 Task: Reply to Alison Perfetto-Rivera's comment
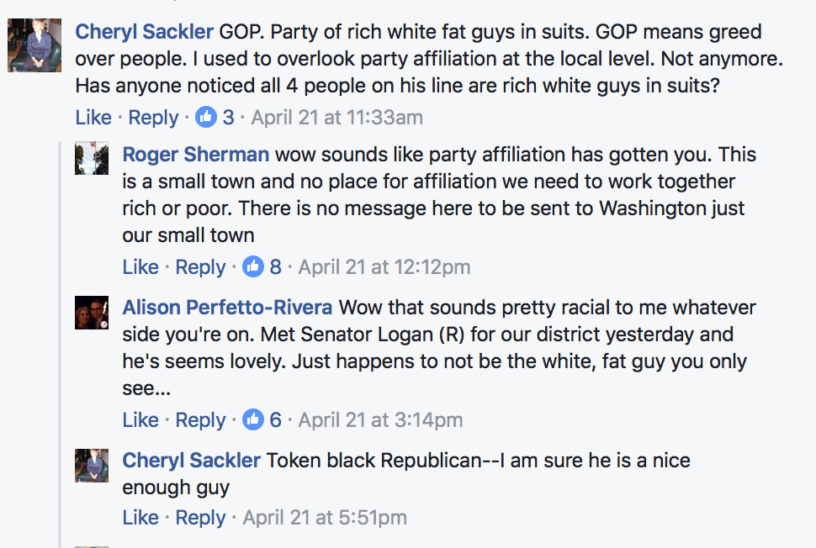tap(200, 420)
